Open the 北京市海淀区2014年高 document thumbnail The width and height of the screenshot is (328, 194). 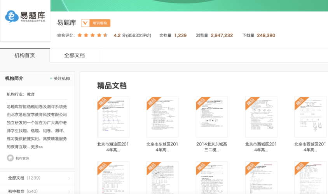point(113,117)
